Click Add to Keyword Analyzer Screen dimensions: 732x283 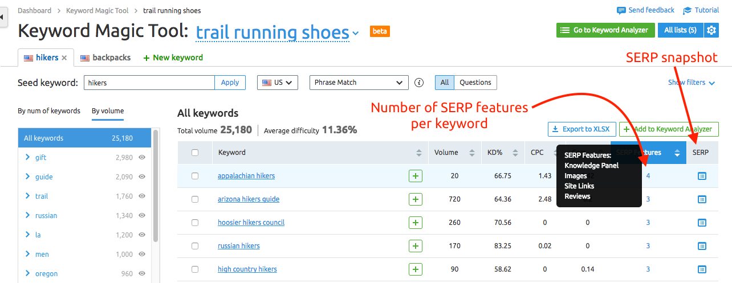click(x=669, y=129)
